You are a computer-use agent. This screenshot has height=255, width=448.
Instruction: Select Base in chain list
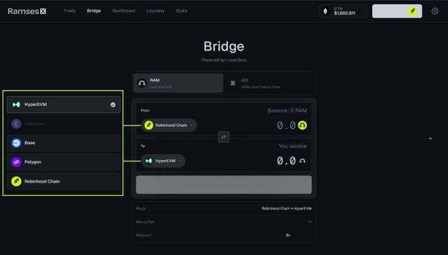click(x=63, y=143)
